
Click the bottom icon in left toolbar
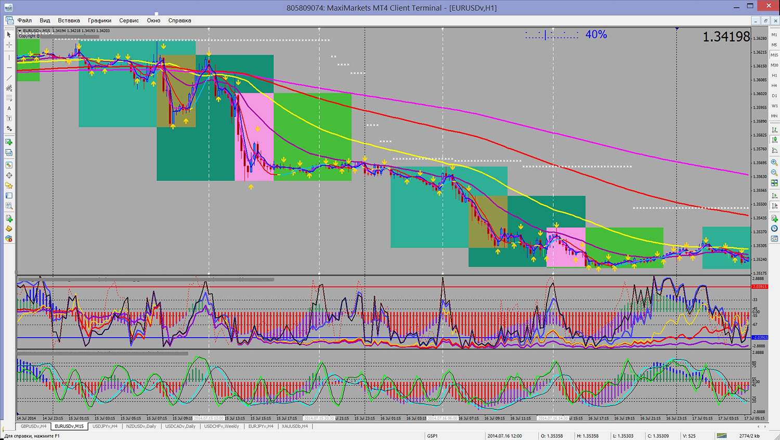tap(9, 239)
